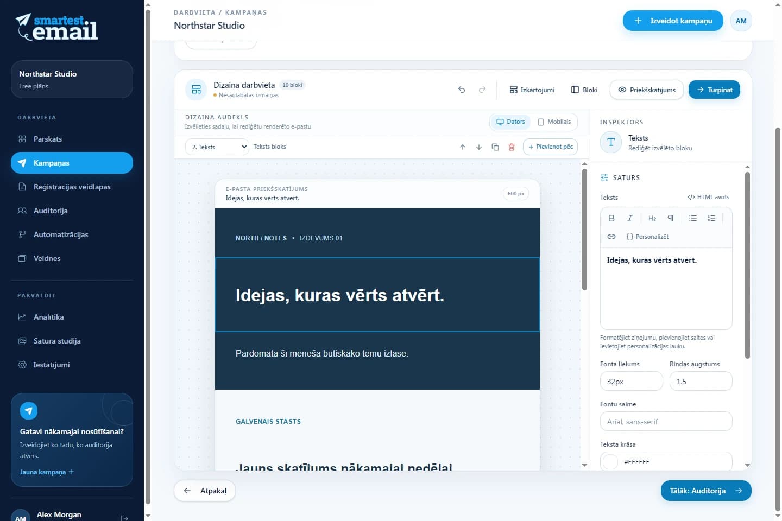
Task: Click the smartest email logo
Action: coord(57,27)
